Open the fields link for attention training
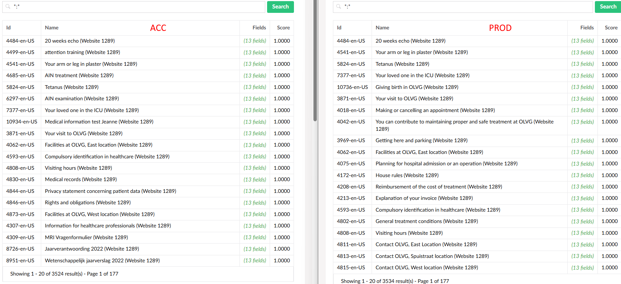Image resolution: width=621 pixels, height=284 pixels. click(255, 53)
